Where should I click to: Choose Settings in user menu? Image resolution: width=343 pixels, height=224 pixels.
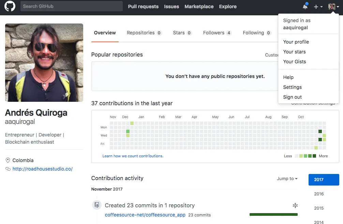[x=292, y=87]
